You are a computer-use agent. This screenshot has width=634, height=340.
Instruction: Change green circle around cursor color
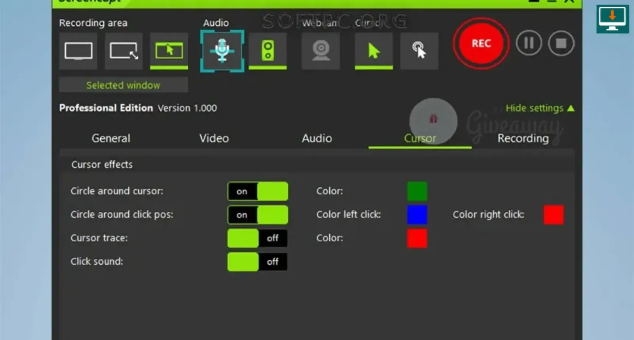(417, 191)
